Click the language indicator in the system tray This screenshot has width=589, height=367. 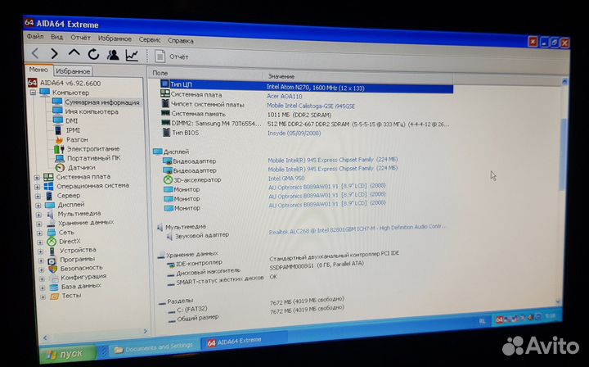[x=483, y=321]
